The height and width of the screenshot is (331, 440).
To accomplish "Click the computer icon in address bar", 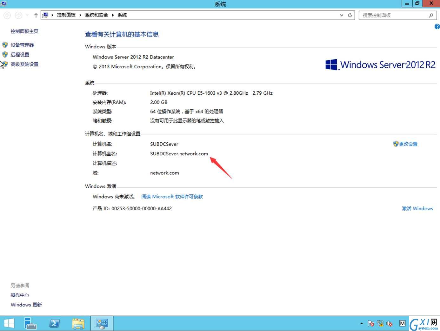I will pyautogui.click(x=46, y=15).
